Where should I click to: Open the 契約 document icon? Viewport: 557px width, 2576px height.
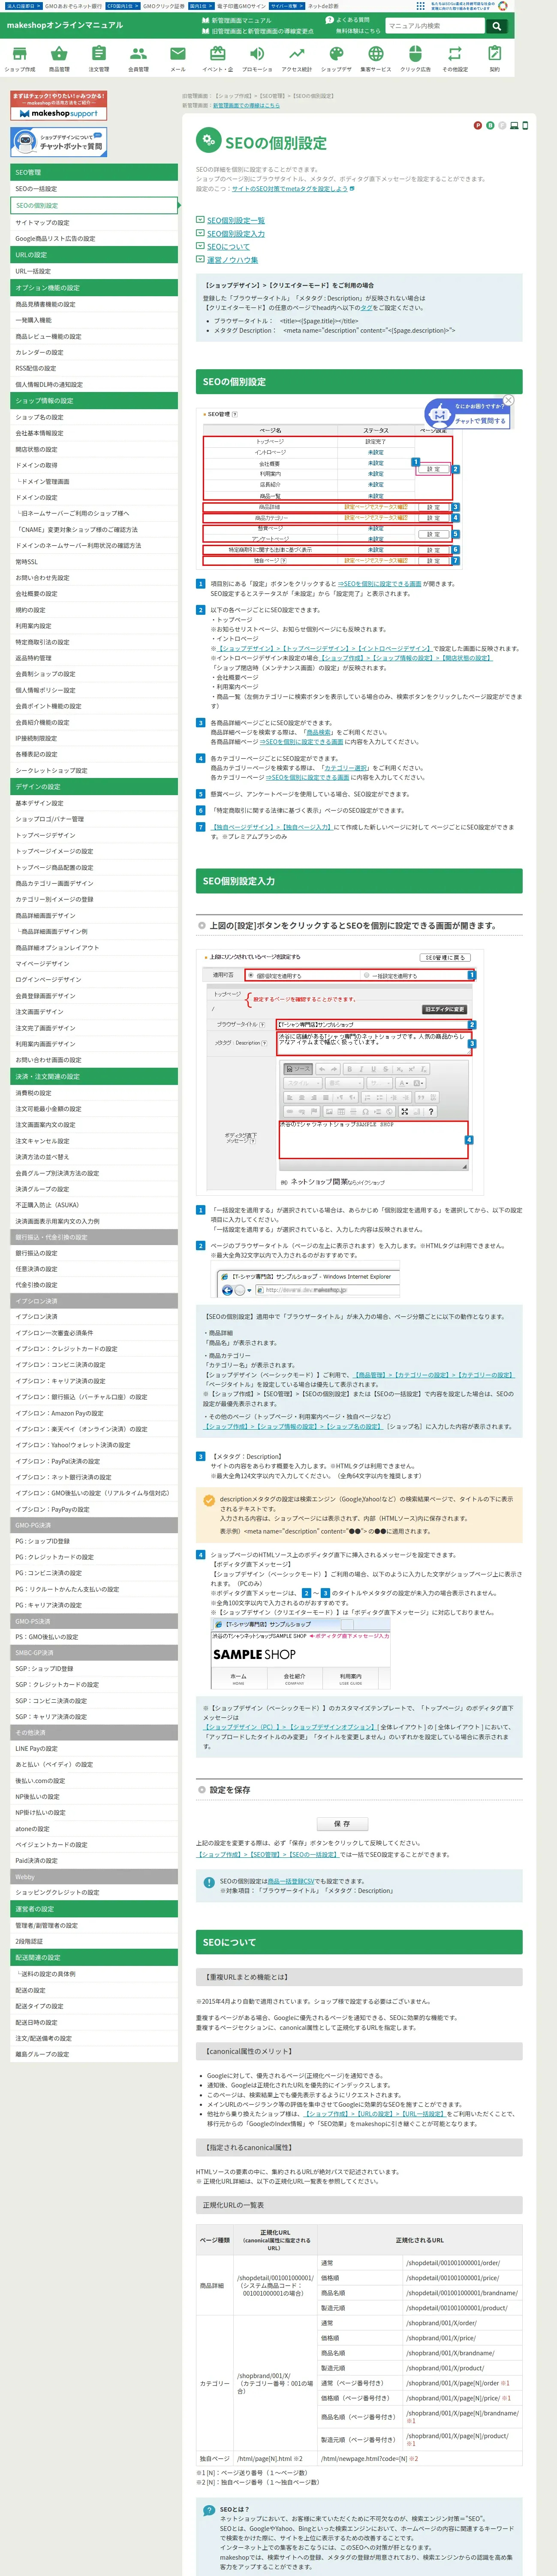click(x=494, y=58)
